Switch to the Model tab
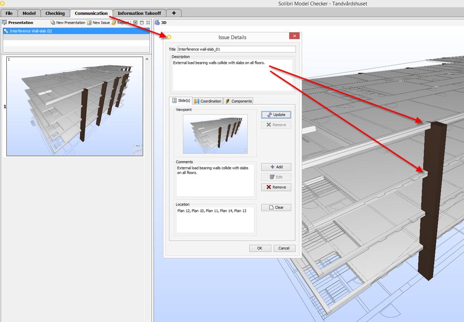The image size is (464, 322). (29, 13)
